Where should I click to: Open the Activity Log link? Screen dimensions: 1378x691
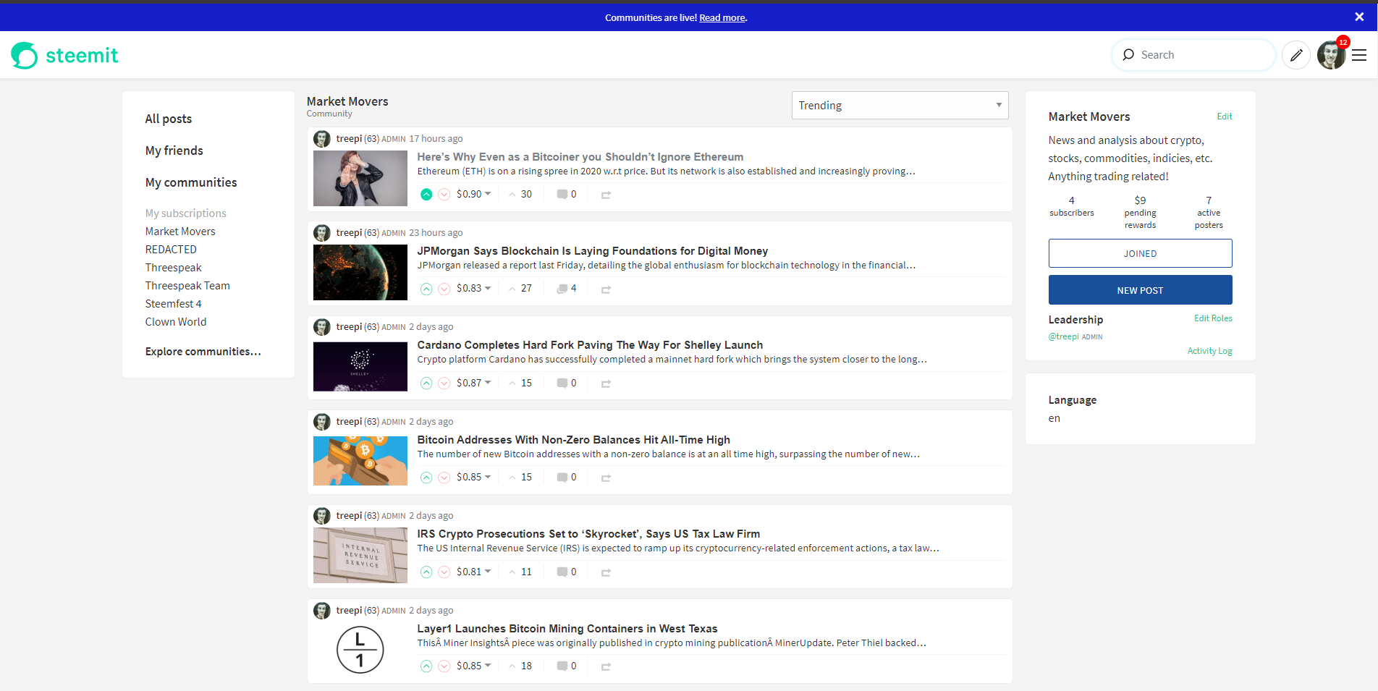coord(1209,351)
